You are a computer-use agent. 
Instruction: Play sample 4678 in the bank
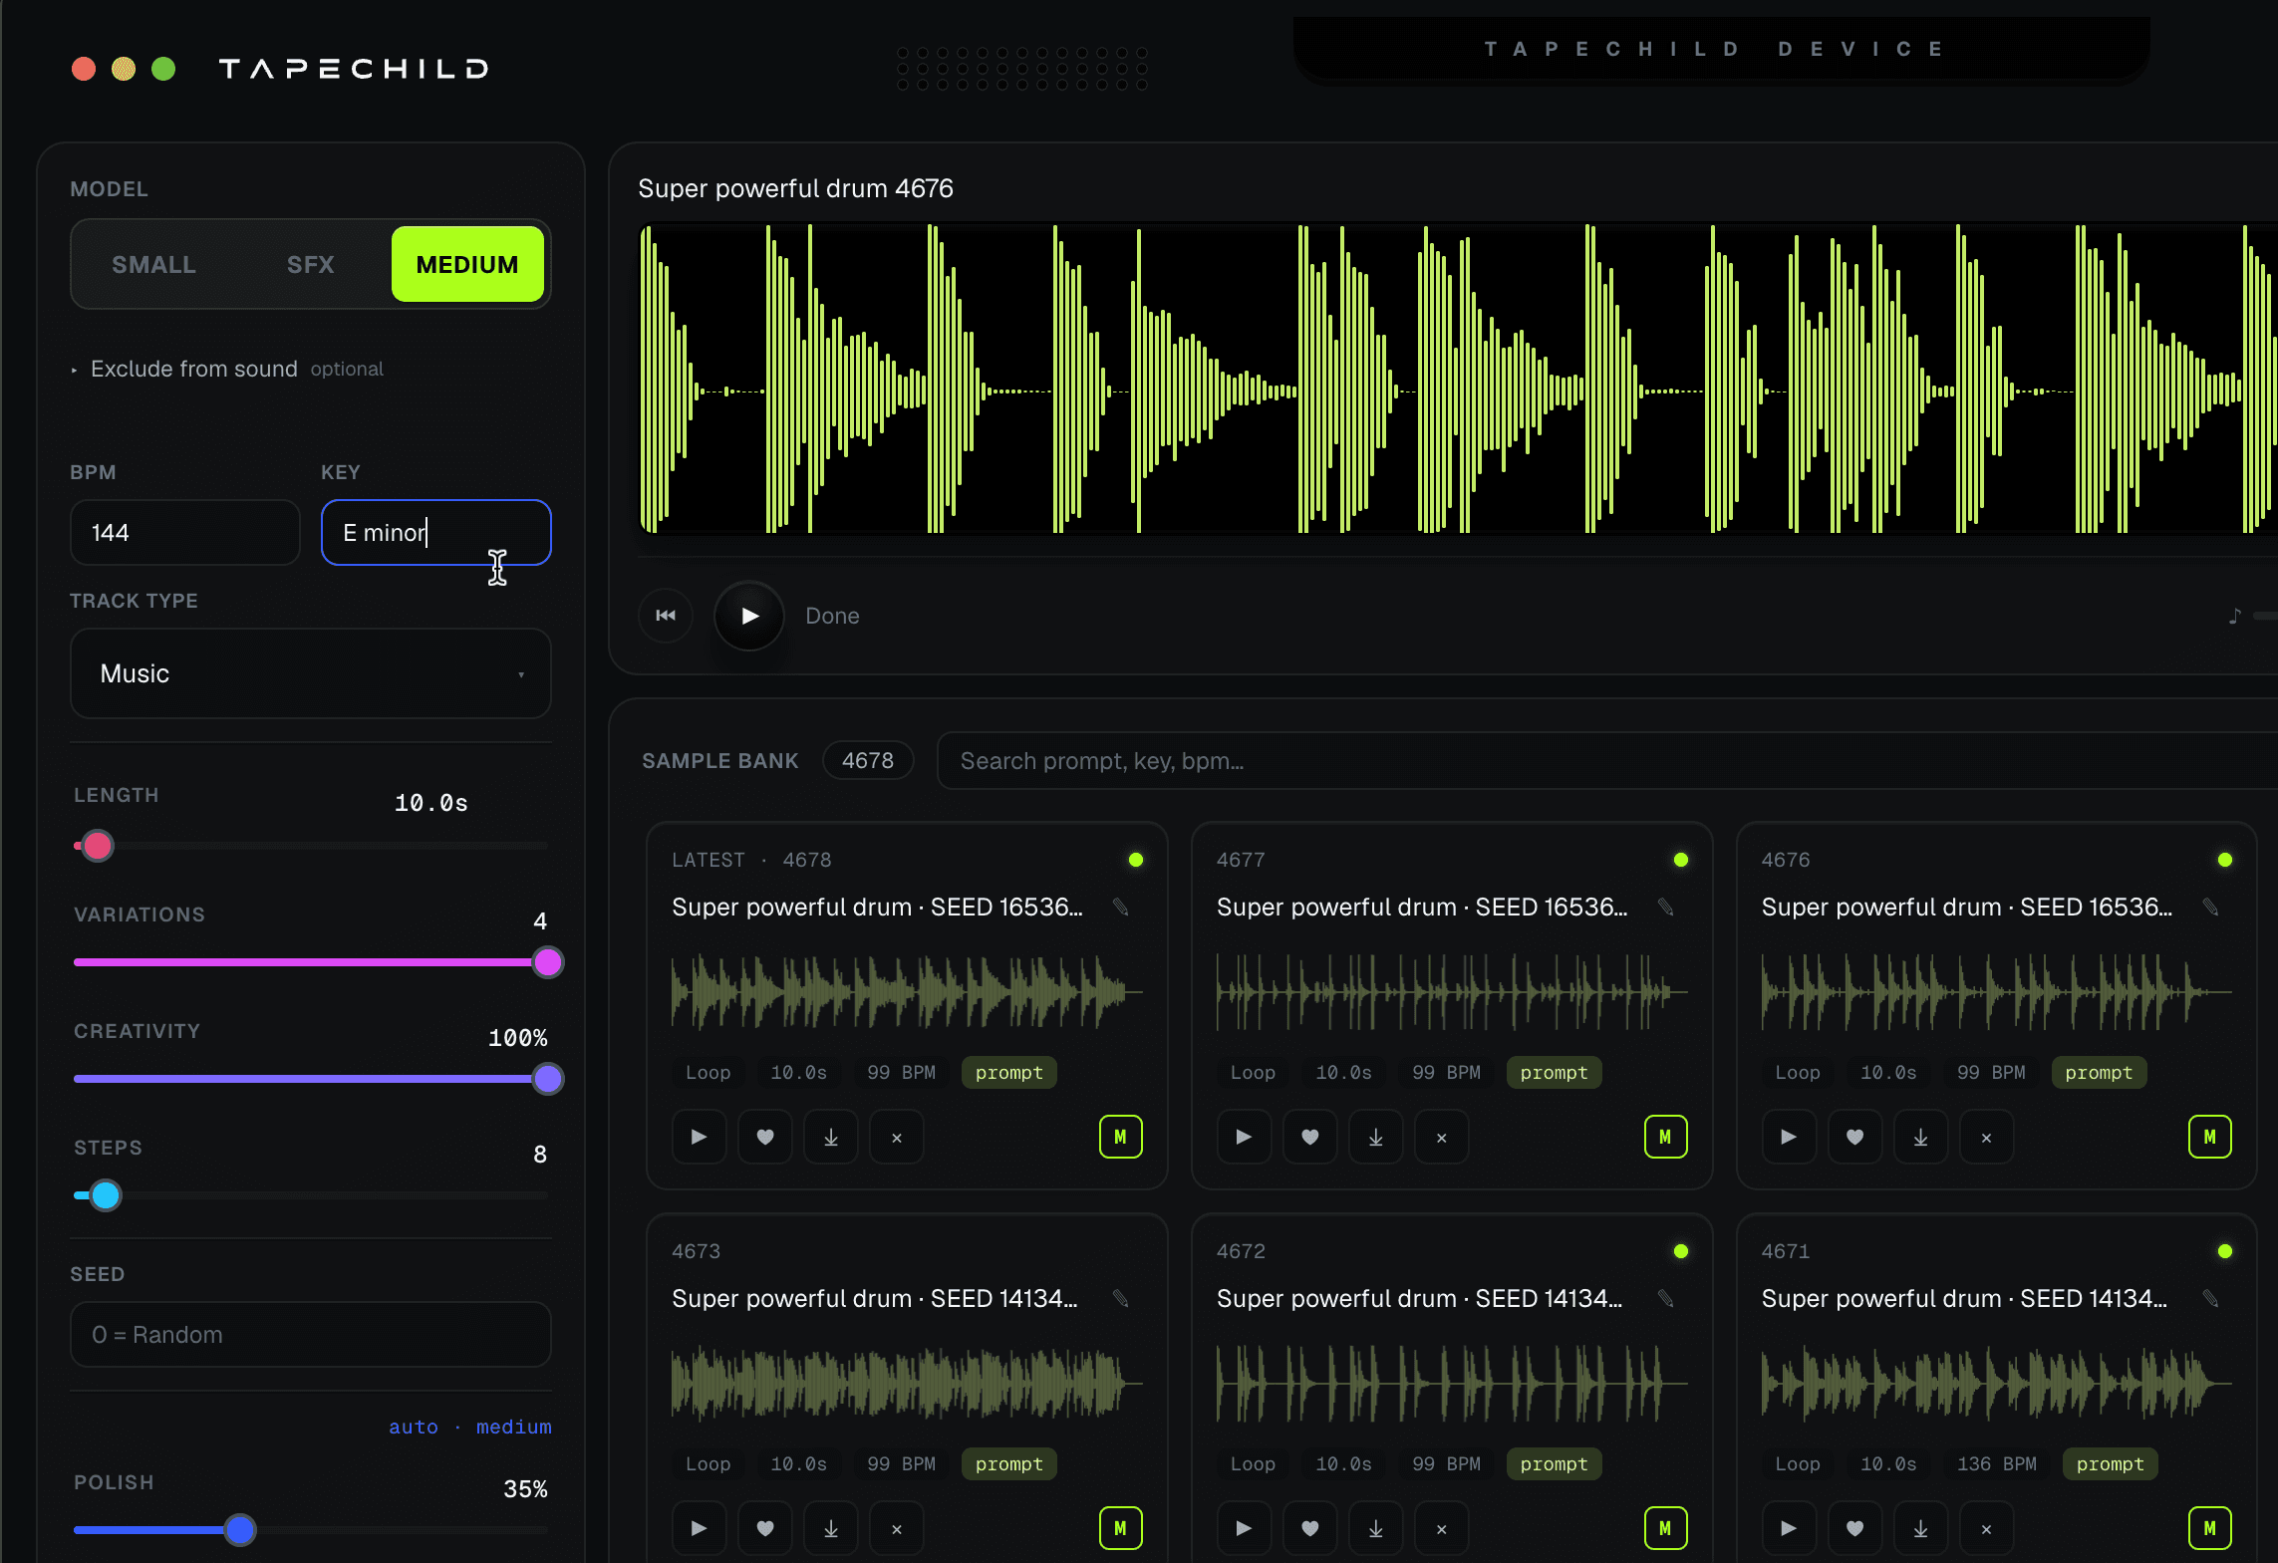(699, 1137)
